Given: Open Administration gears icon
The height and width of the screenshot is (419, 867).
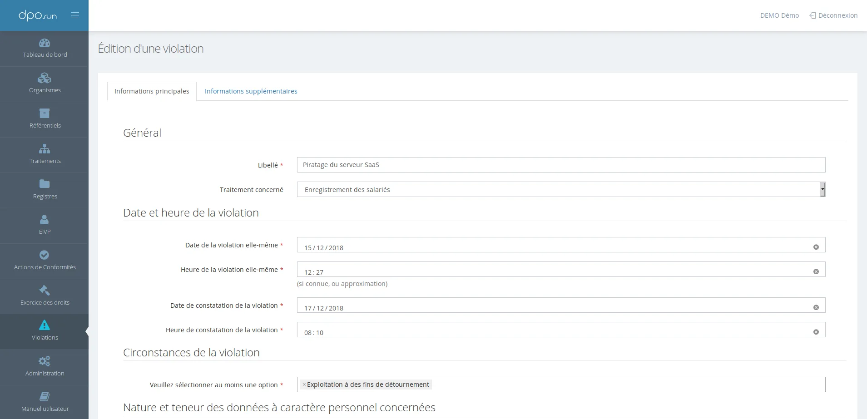Looking at the screenshot, I should click(x=45, y=361).
